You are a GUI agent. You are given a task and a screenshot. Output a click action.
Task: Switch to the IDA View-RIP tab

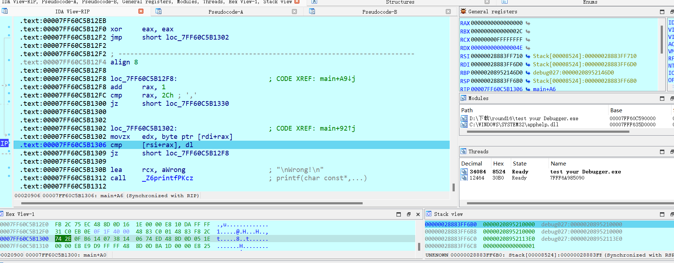coord(72,12)
